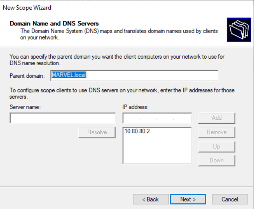Click the first octet of IP address field
This screenshot has height=209, width=254.
(131, 119)
